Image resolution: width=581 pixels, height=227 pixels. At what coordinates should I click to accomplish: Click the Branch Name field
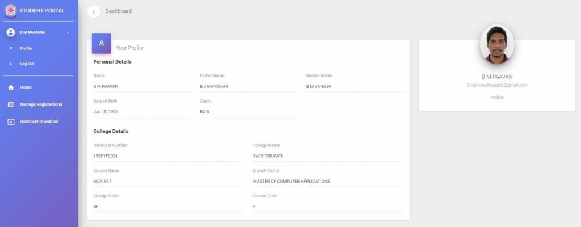327,182
